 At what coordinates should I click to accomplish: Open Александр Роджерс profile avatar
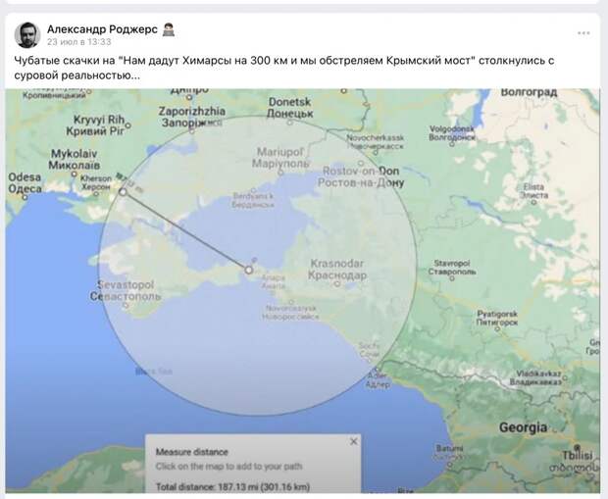[x=27, y=35]
